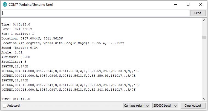Click the scroll up arrow of output
This screenshot has width=208, height=111.
[x=204, y=20]
